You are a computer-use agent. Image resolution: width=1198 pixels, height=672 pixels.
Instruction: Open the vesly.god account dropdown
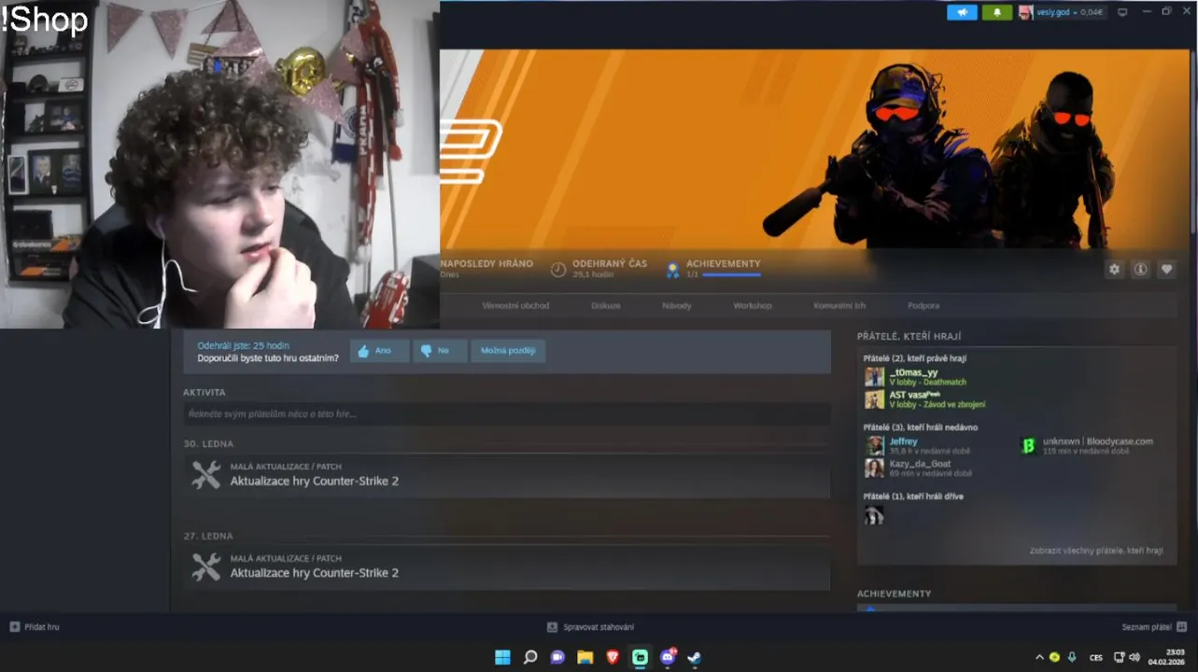[1059, 12]
